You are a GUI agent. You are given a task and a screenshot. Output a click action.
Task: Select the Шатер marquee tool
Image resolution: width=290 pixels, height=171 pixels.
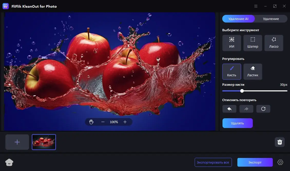pyautogui.click(x=253, y=43)
